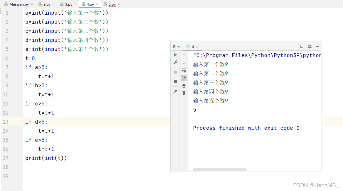The image size is (343, 191).
Task: Click the 'if d>5:' highlighted line
Action: click(x=36, y=122)
